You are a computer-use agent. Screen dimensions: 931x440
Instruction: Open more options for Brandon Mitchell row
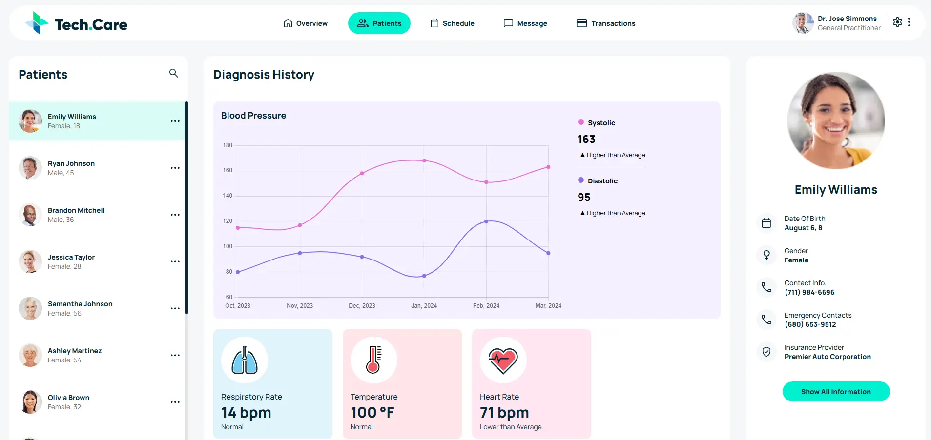tap(175, 215)
